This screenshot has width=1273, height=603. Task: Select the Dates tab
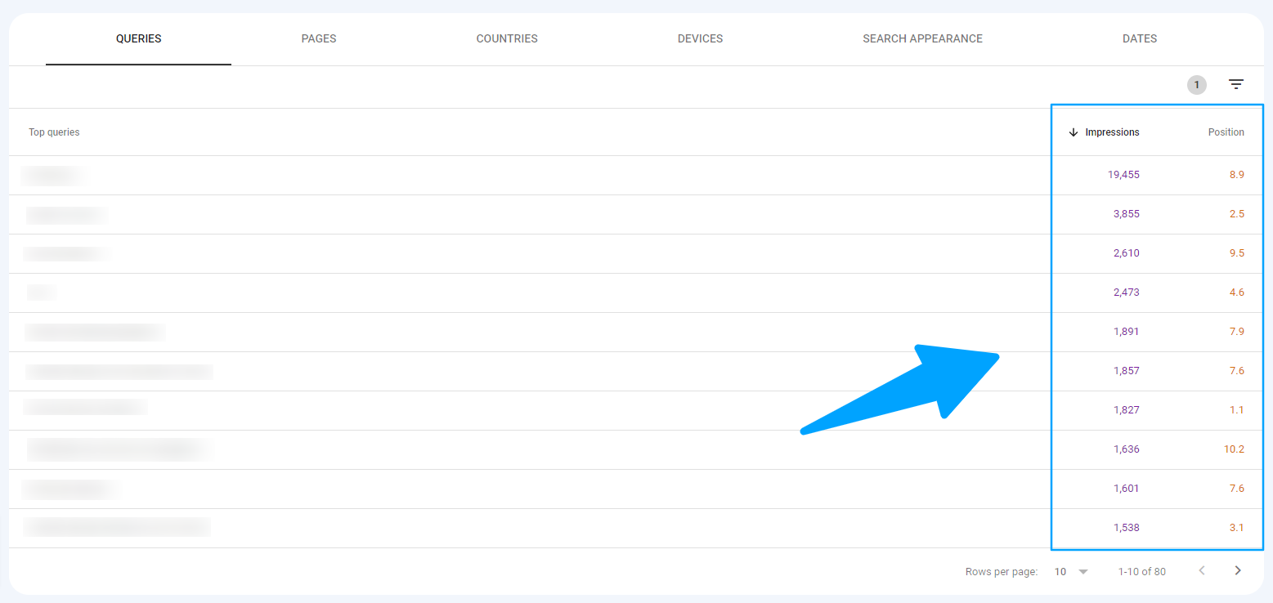pyautogui.click(x=1140, y=38)
